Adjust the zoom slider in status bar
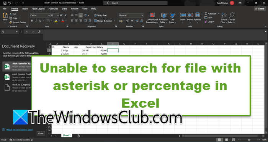This screenshot has width=268, height=142. pyautogui.click(x=249, y=140)
